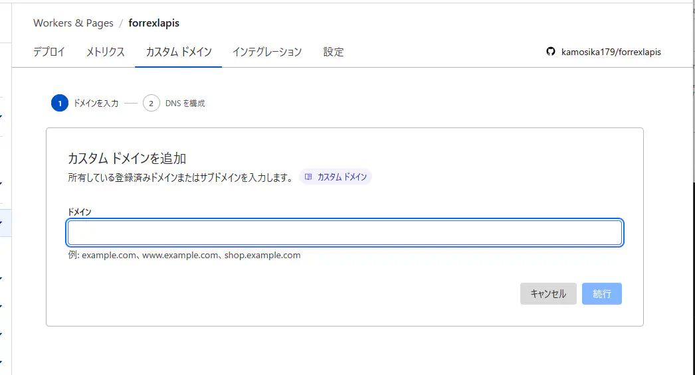Click the DNS を構成 step label
695x375 pixels.
click(185, 104)
